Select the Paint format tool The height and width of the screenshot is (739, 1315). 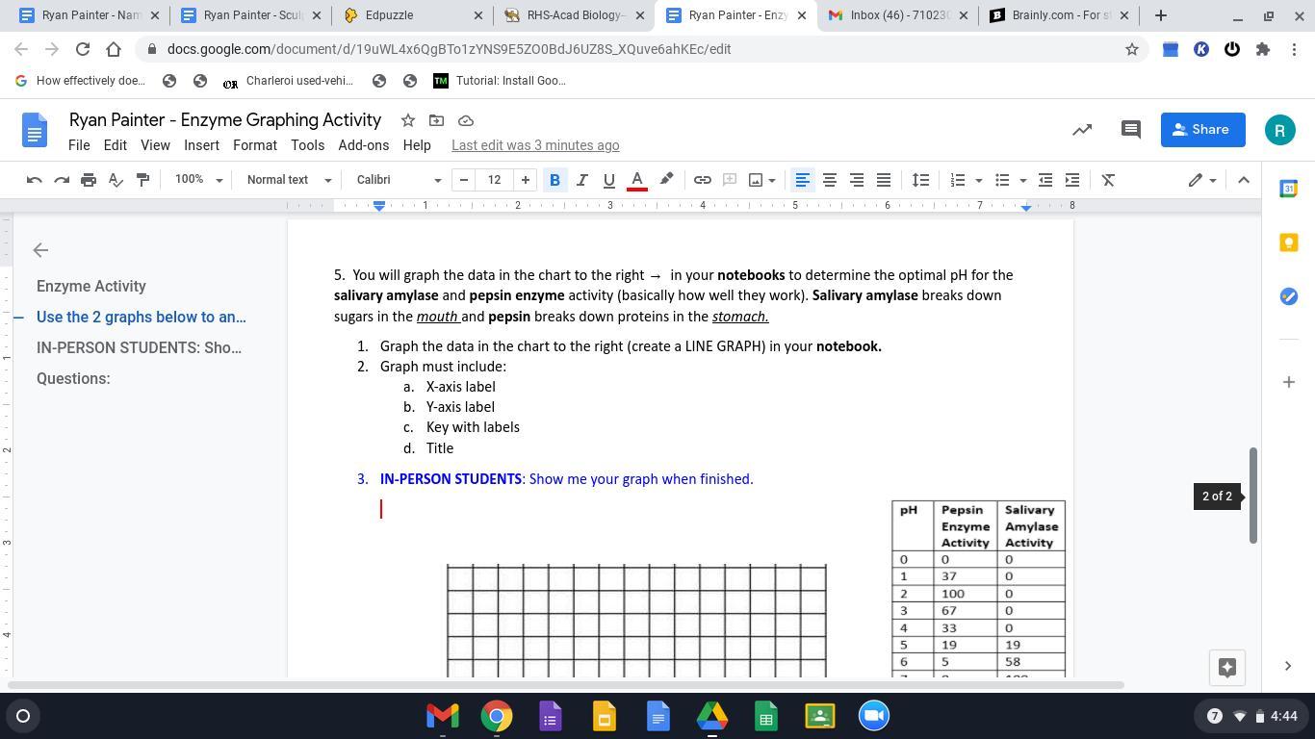[142, 180]
